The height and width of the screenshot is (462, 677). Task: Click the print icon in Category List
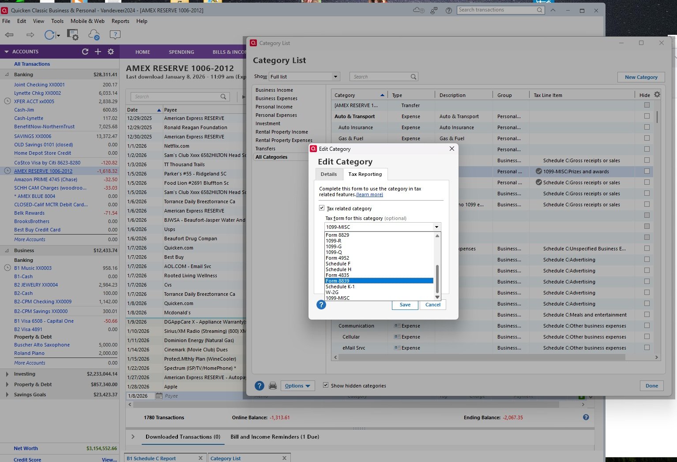(x=273, y=386)
